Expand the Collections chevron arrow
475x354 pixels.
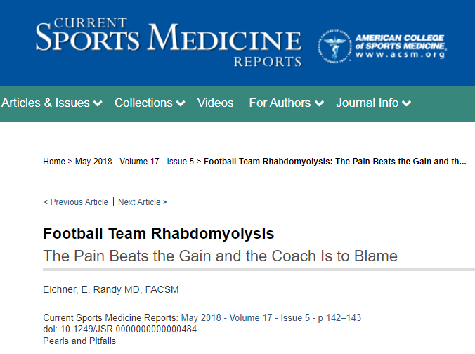click(181, 103)
